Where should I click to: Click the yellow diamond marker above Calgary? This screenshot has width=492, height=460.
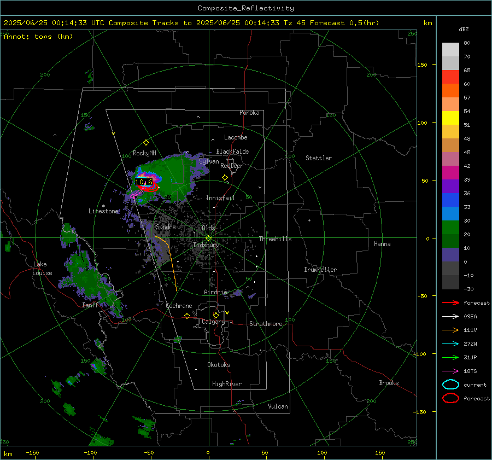click(216, 315)
